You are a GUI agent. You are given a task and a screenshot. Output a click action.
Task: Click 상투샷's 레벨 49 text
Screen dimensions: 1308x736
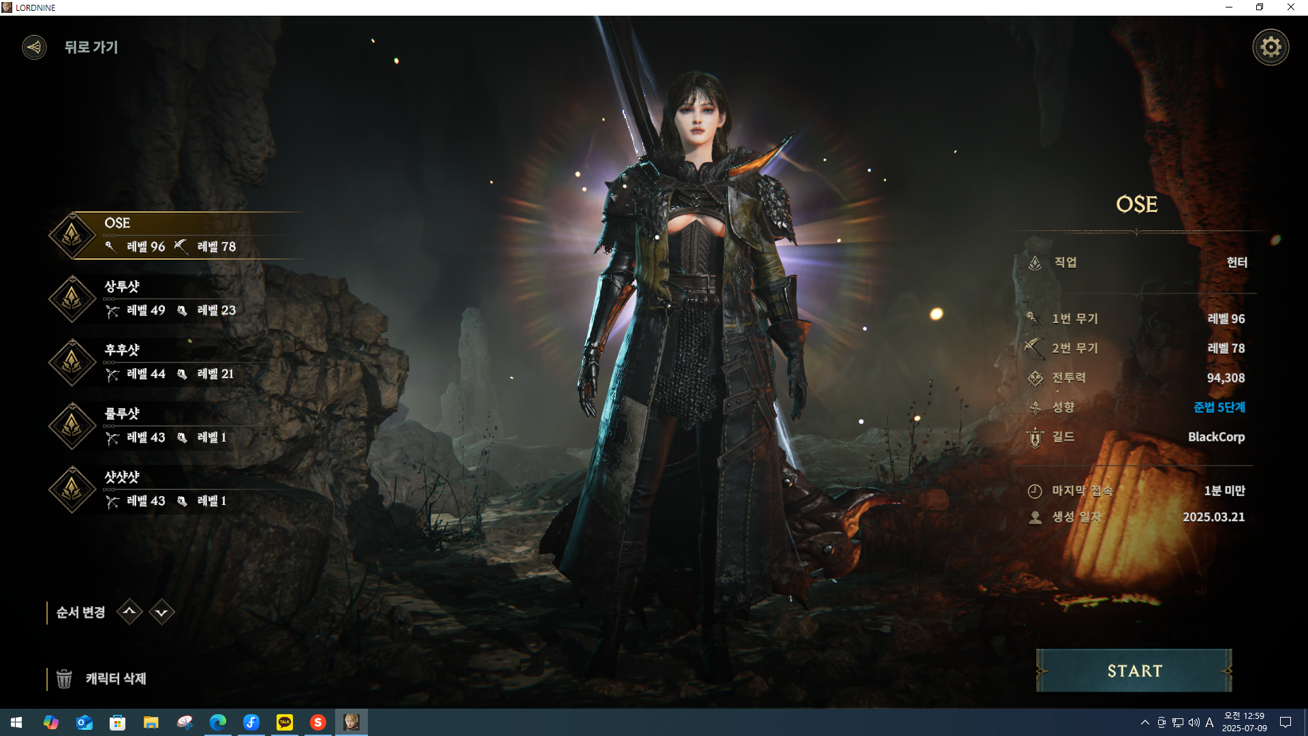(146, 310)
